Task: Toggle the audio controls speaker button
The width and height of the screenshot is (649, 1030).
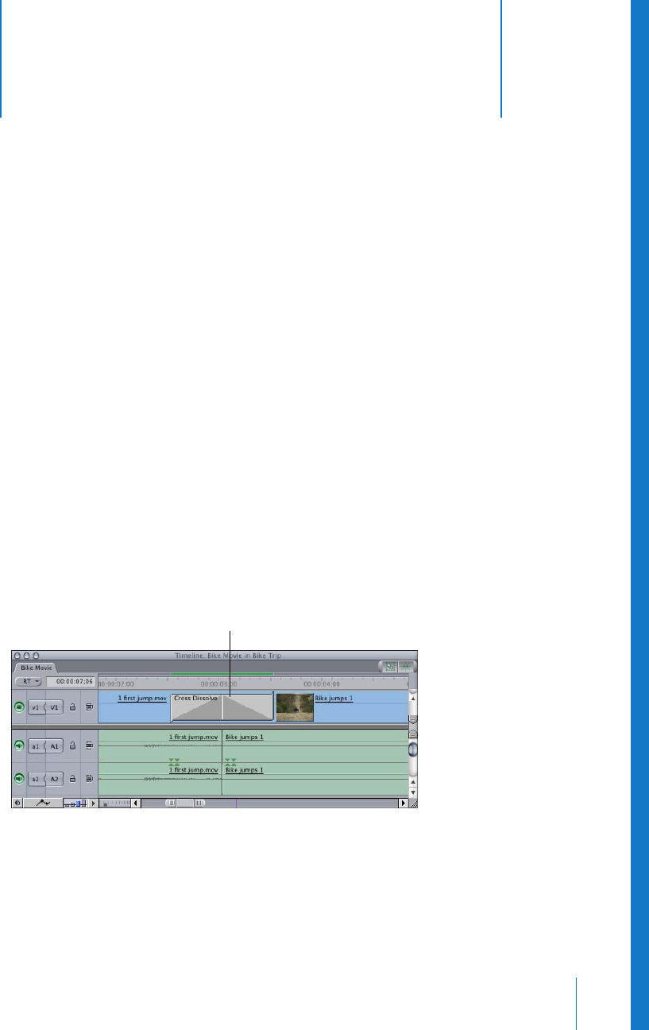Action: point(17,803)
